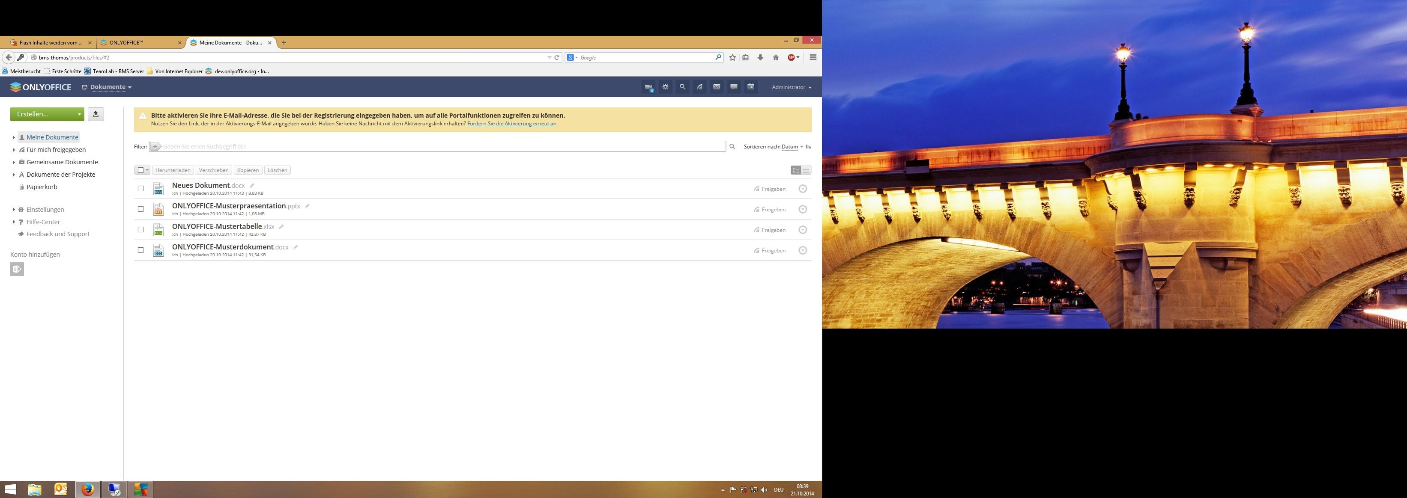Tick the ONLYOFFICE-Musterpraesentation.pptx checkbox
The width and height of the screenshot is (1407, 498).
(140, 209)
